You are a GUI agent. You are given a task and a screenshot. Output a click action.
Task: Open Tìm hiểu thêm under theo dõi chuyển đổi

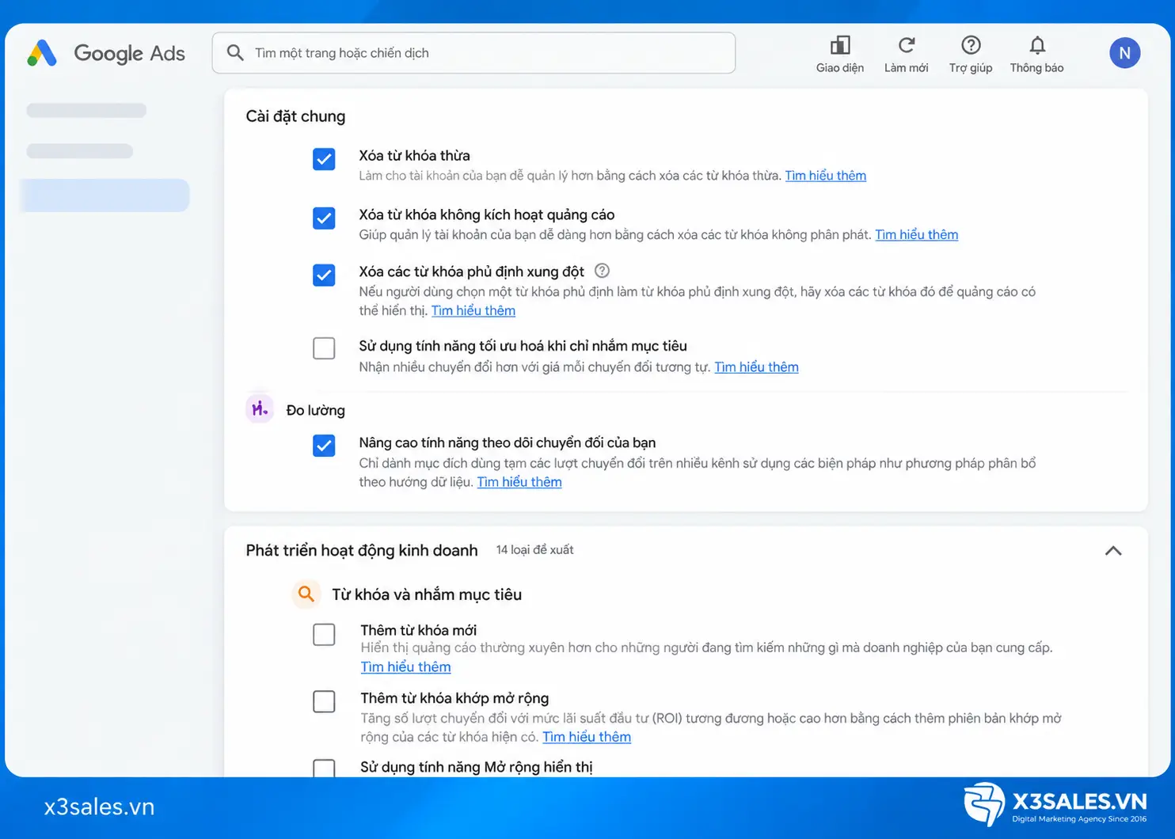519,482
